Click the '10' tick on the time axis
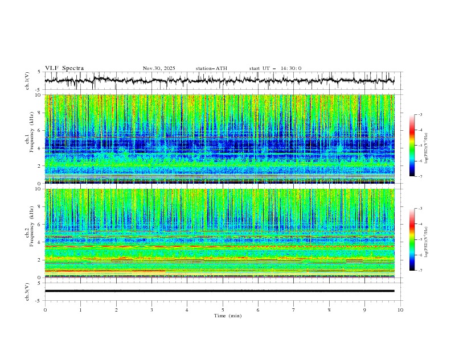451x348 pixels. coord(400,310)
